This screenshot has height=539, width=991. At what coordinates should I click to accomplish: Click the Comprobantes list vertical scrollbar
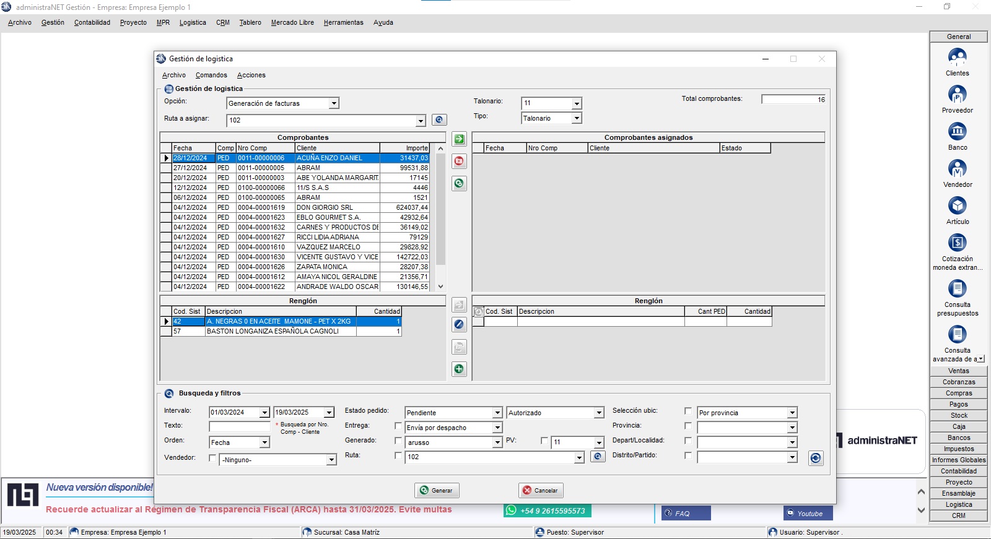click(440, 217)
